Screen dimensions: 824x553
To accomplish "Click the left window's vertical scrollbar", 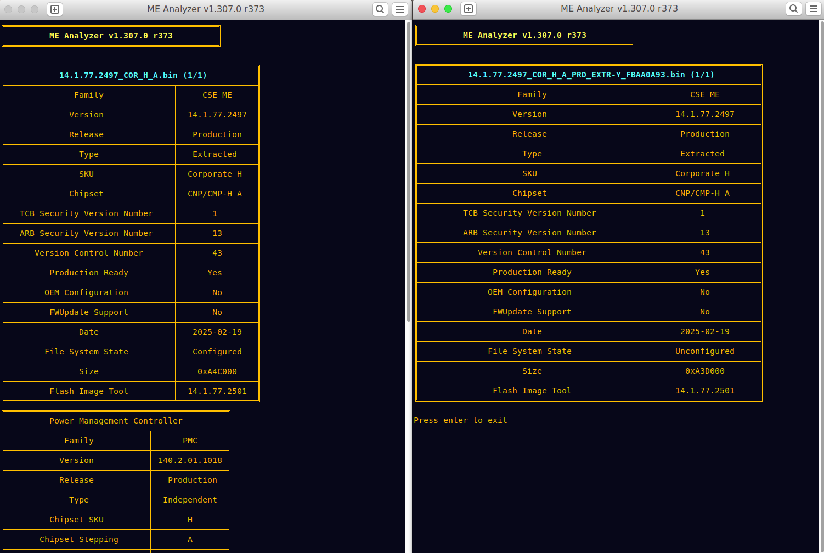I will (409, 172).
